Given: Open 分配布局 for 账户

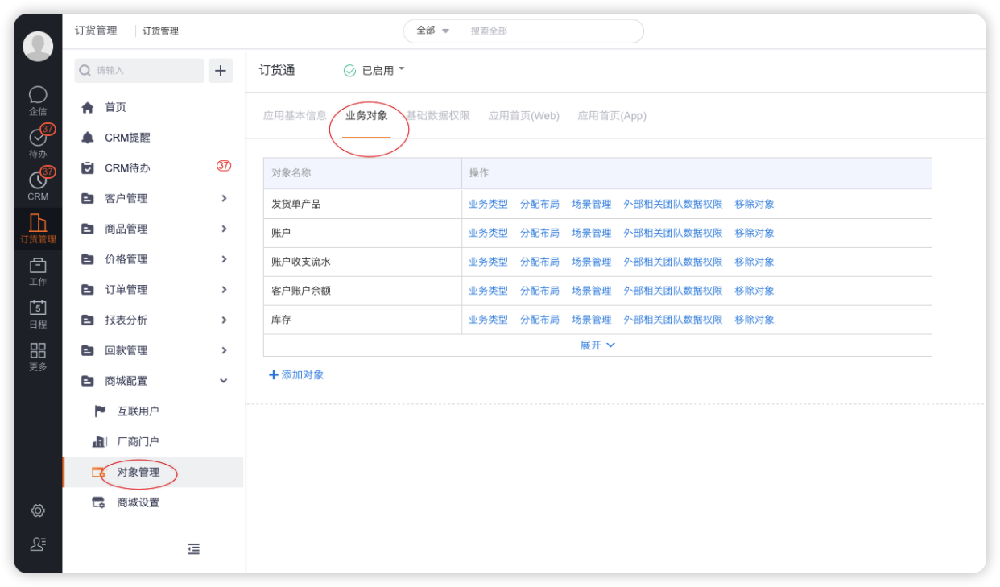Looking at the screenshot, I should pos(539,233).
